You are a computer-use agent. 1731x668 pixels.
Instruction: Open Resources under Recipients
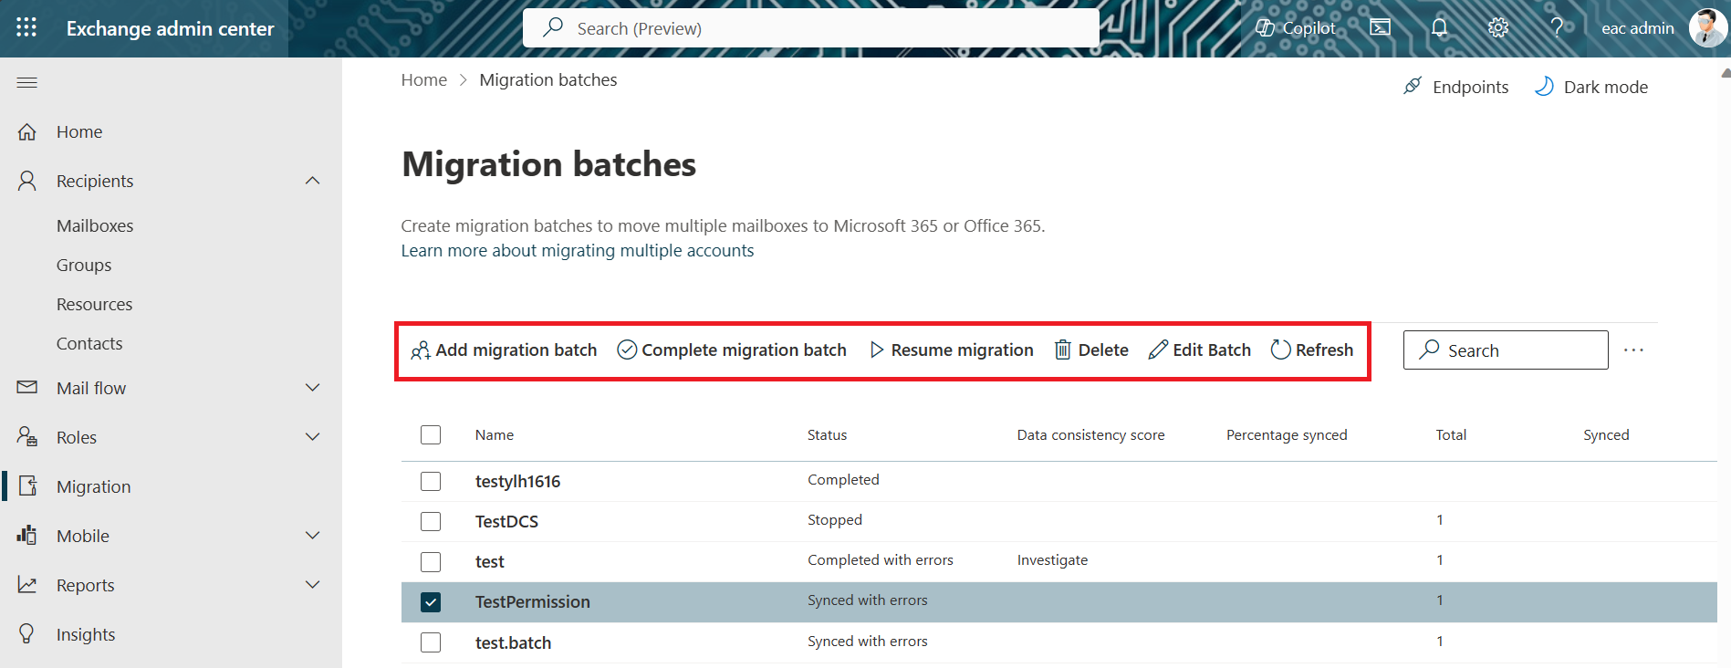(94, 304)
